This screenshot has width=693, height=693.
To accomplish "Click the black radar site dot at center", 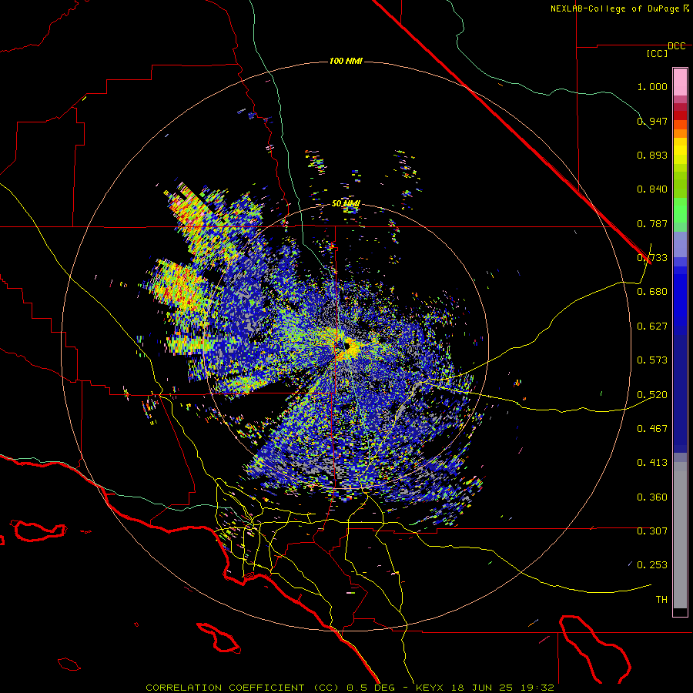I will click(x=347, y=346).
